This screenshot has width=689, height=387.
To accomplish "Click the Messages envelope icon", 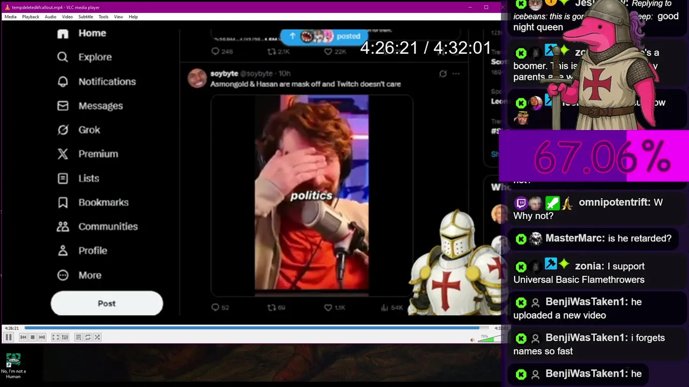I will [63, 106].
